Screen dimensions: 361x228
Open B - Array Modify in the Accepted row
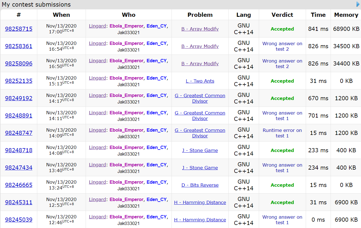(200, 29)
